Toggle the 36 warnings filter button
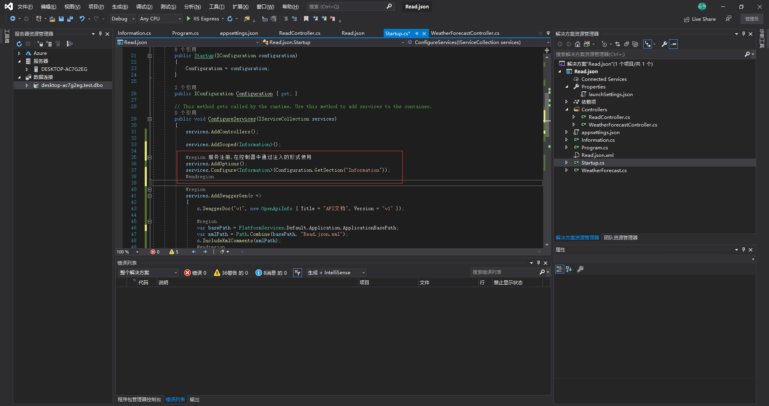 (x=231, y=273)
